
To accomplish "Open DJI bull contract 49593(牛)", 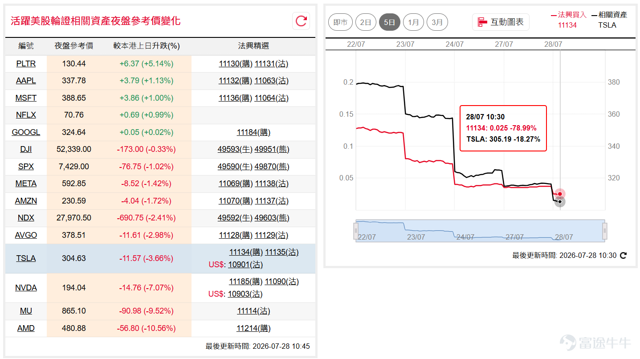I will pyautogui.click(x=235, y=149).
